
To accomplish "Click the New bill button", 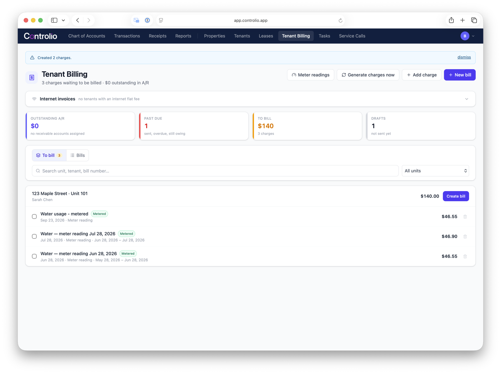I will coord(460,75).
